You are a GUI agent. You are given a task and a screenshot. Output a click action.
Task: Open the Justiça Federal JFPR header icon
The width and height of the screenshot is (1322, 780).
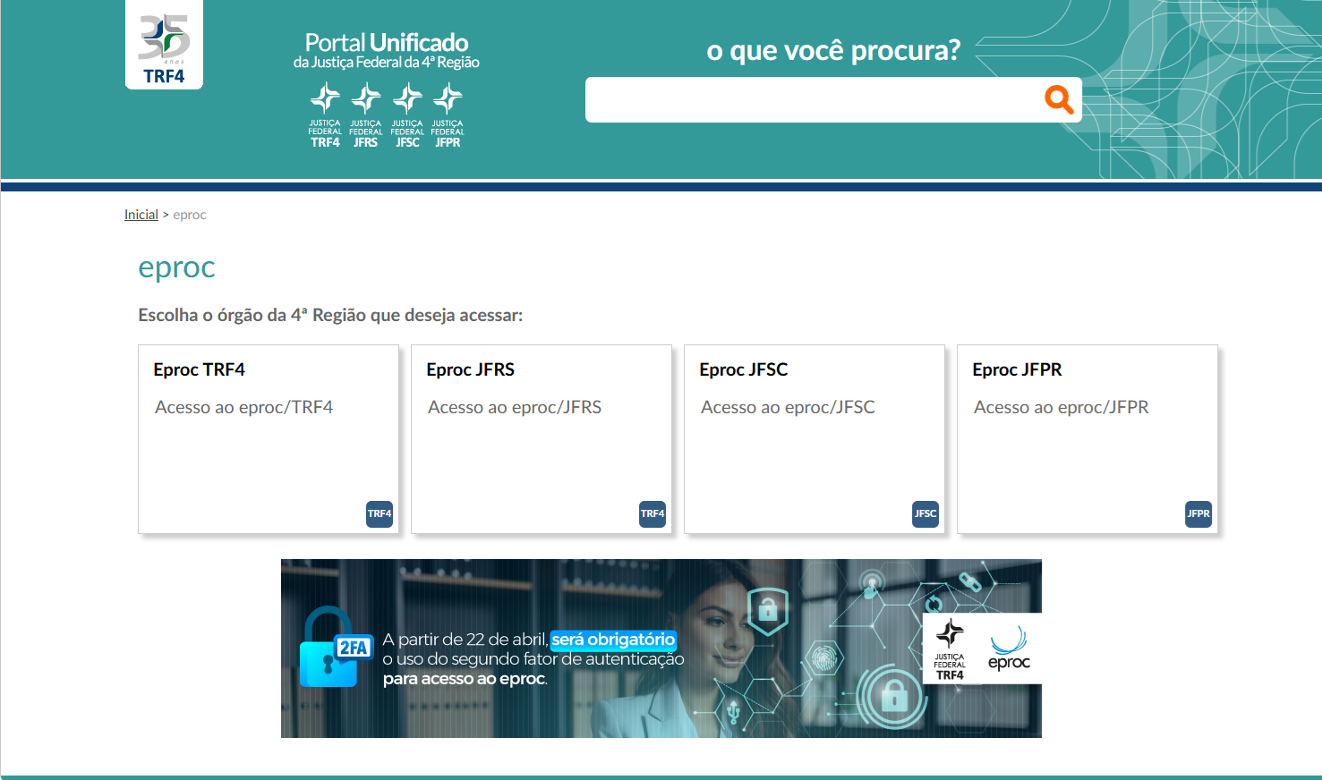[x=448, y=115]
